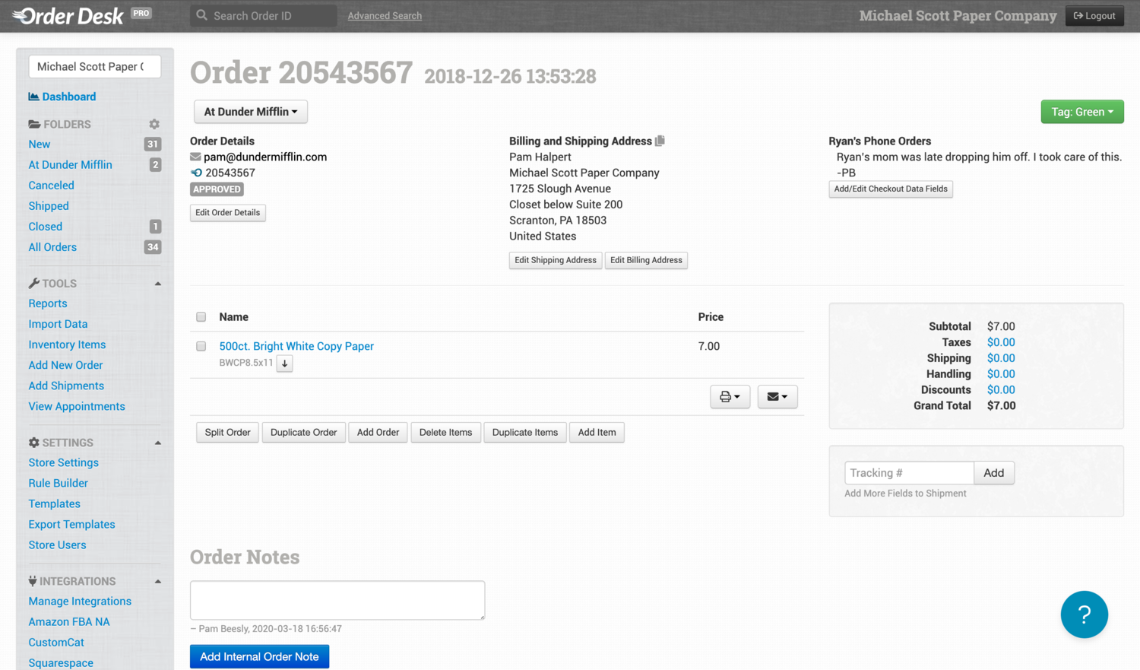This screenshot has height=670, width=1140.
Task: Click Duplicate Items button
Action: pos(524,432)
